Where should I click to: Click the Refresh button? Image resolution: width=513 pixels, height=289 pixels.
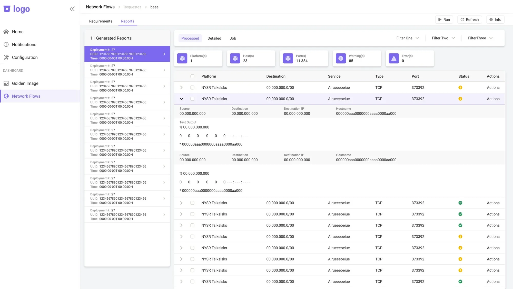tap(469, 20)
